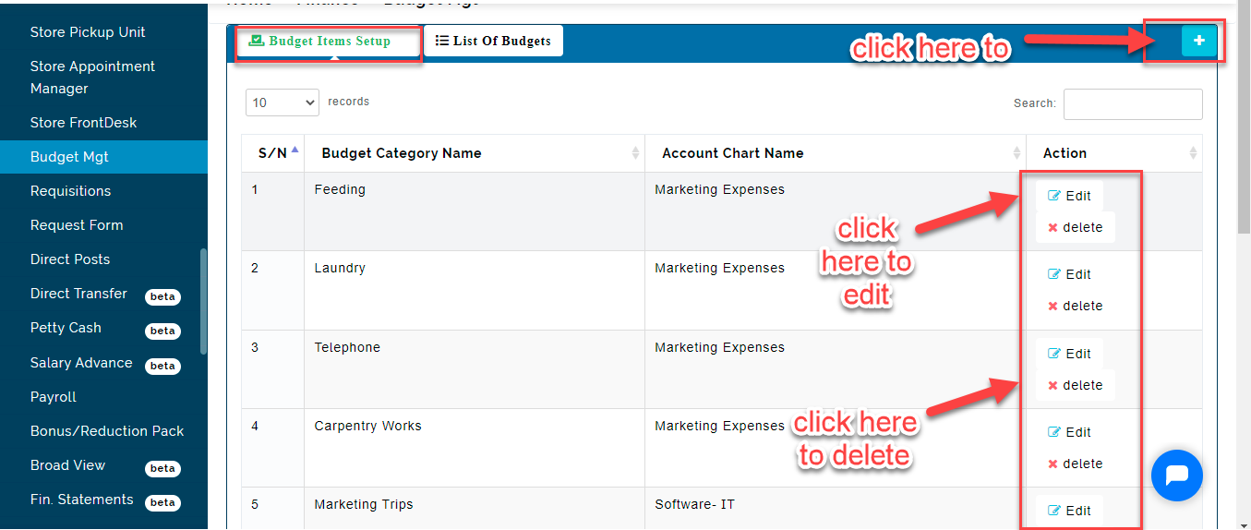This screenshot has height=530, width=1251.
Task: Delete the Carpentry Works budget item
Action: click(x=1076, y=464)
